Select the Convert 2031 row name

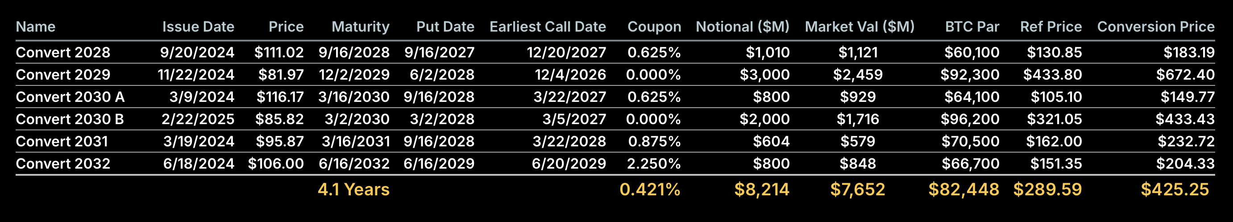click(x=62, y=142)
